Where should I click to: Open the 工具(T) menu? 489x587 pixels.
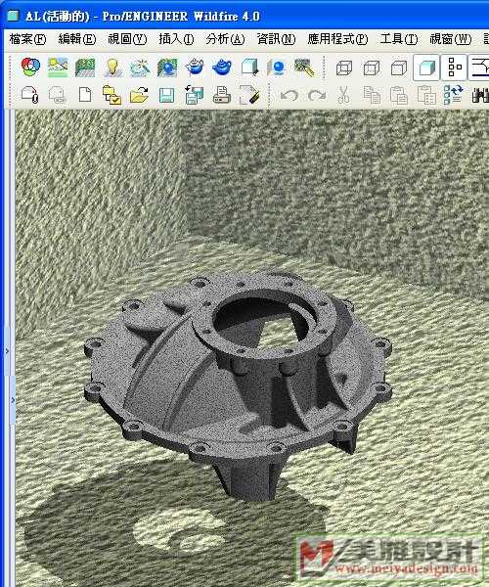click(x=399, y=39)
